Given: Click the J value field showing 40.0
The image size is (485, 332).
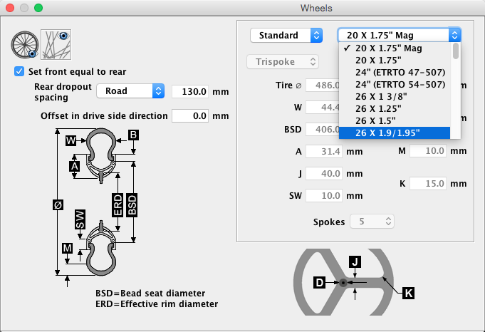Looking at the screenshot, I should tap(324, 173).
